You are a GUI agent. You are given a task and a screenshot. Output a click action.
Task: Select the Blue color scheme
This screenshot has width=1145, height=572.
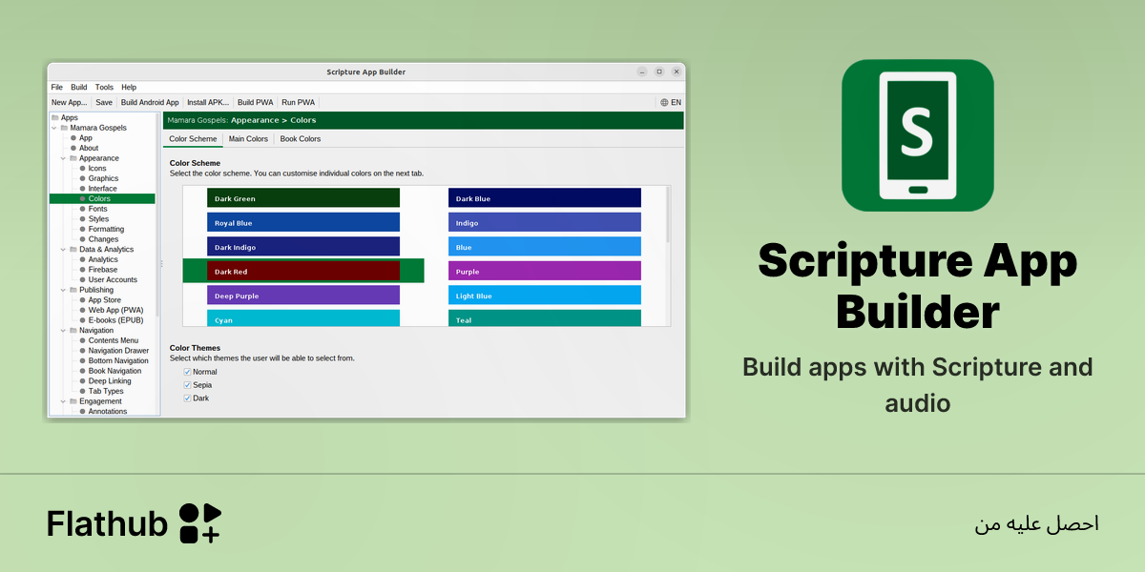tap(545, 247)
